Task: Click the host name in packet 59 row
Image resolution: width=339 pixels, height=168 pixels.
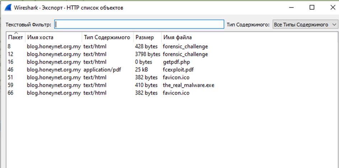Action: coord(54,85)
